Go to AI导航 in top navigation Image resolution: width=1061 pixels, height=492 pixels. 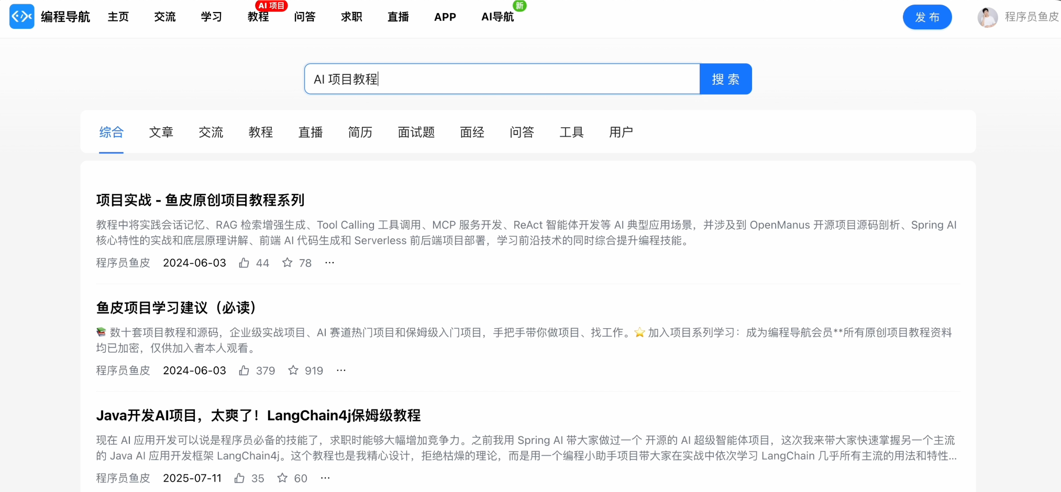[x=498, y=17]
